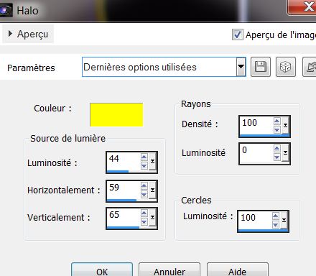This screenshot has width=316, height=276.
Task: Expand the Aperçu preview panel
Action: coord(28,34)
